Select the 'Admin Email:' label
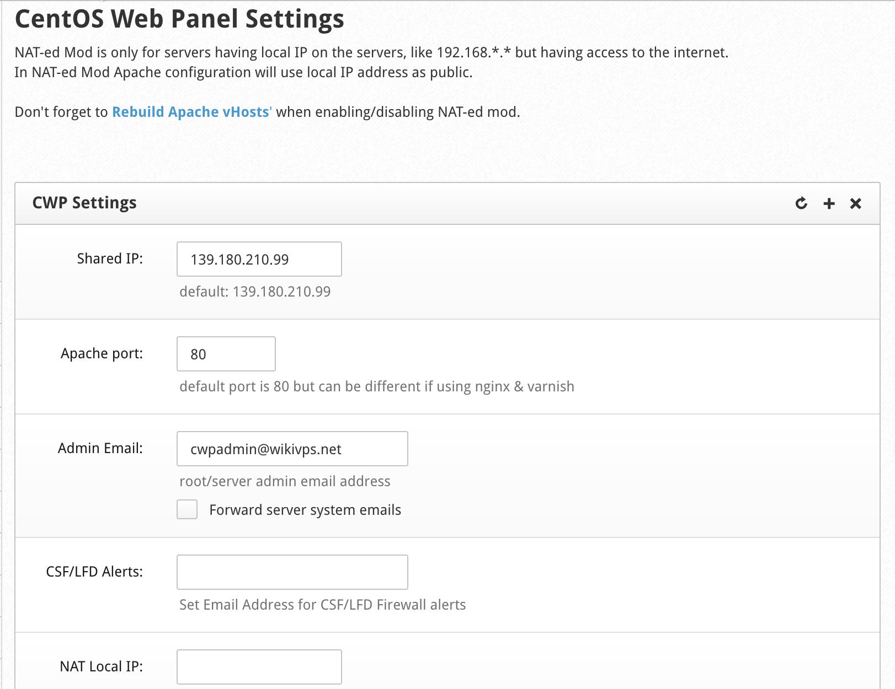 coord(100,448)
